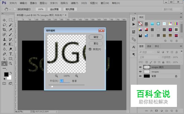Open the workspace 基本功能 dropdown
This screenshot has width=184, height=114.
point(172,9)
